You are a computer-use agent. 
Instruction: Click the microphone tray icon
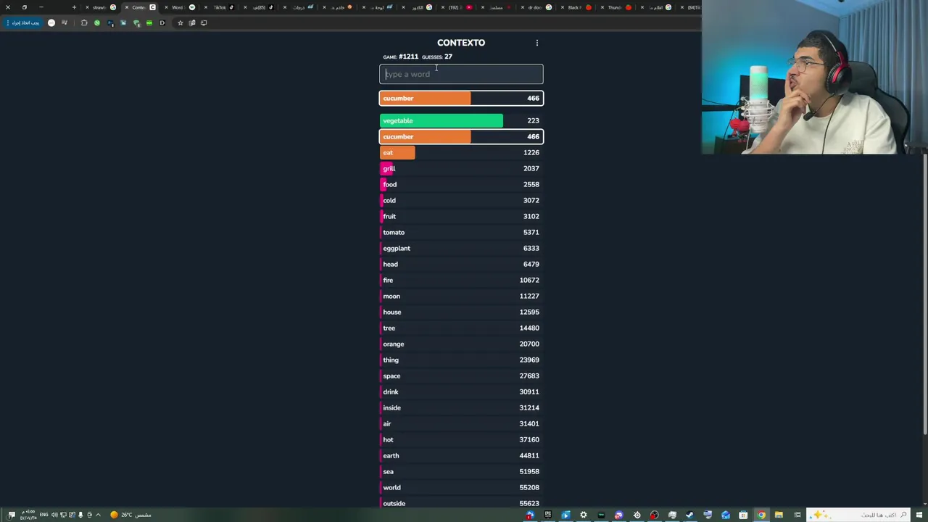pos(80,515)
